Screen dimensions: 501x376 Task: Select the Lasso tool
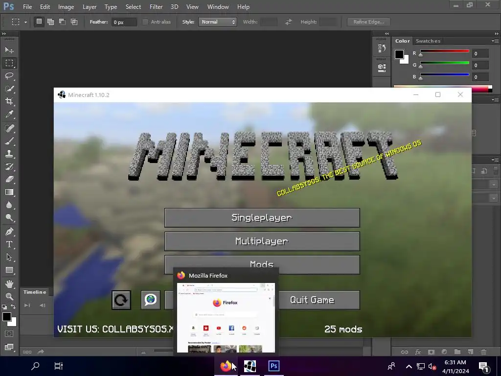pyautogui.click(x=9, y=76)
